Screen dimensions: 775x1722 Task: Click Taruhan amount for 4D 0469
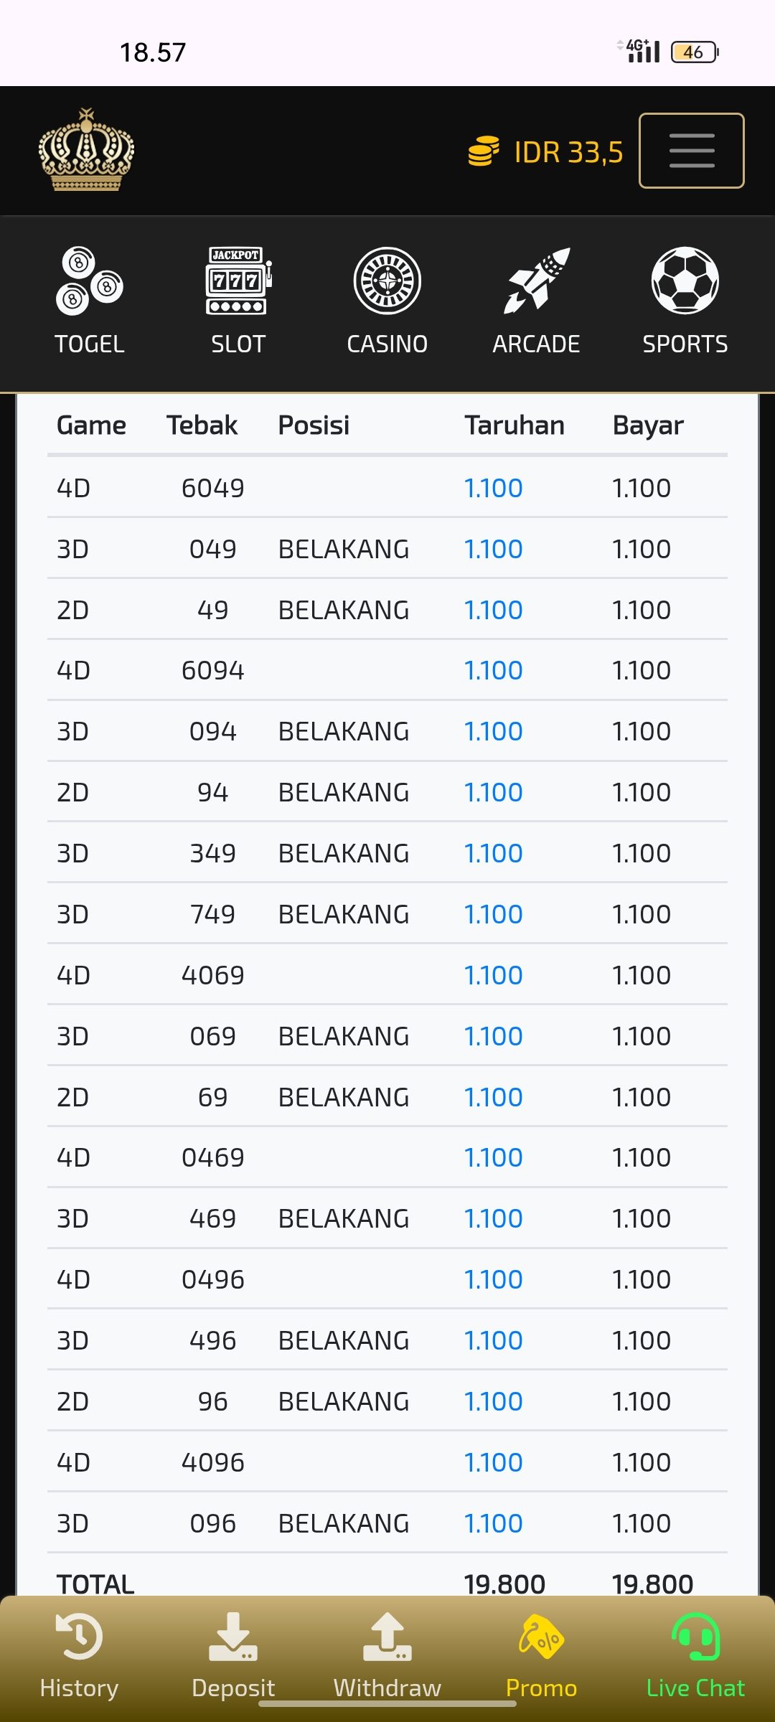[493, 1157]
